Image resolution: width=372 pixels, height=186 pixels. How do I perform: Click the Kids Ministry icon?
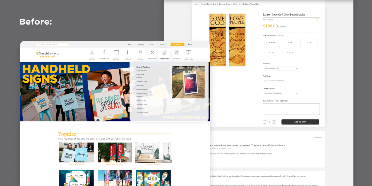point(152,53)
